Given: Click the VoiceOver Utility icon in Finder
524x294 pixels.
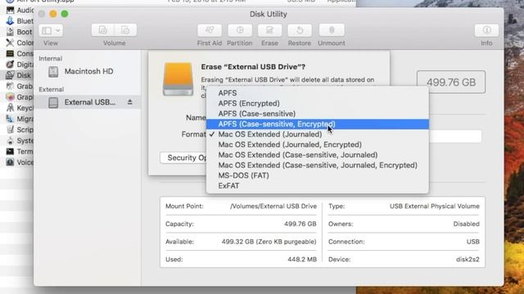Looking at the screenshot, I should coord(10,163).
